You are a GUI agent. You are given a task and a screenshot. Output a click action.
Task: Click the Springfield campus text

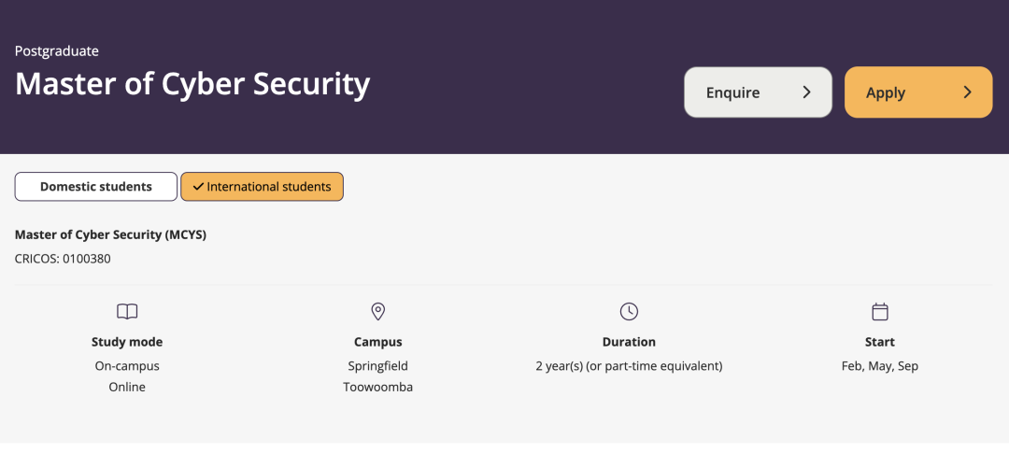[378, 366]
